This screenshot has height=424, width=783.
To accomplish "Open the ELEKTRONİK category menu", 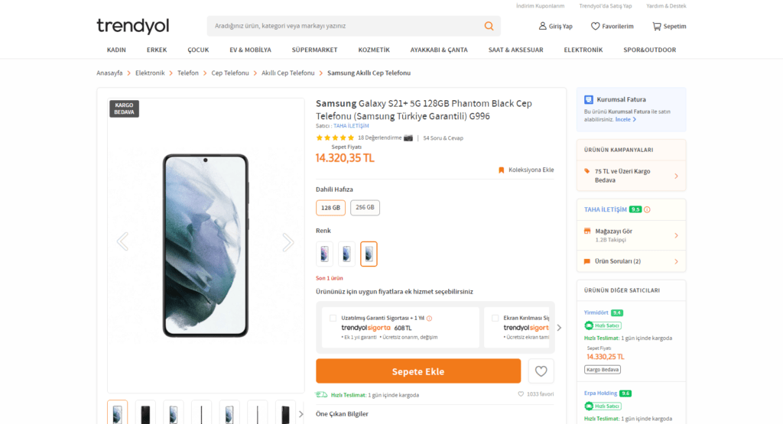I will coord(583,50).
